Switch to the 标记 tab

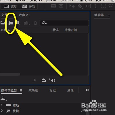coord(53,90)
